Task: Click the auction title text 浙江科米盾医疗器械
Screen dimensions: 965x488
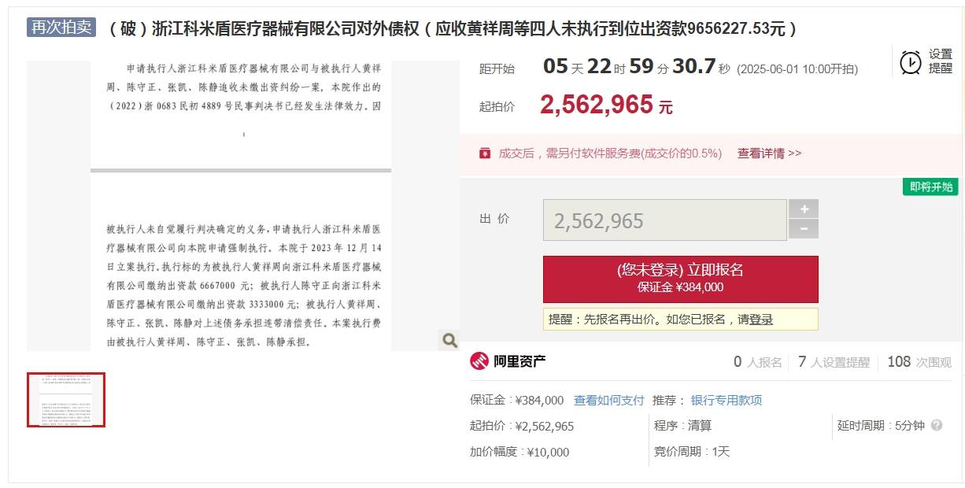Action: point(453,29)
